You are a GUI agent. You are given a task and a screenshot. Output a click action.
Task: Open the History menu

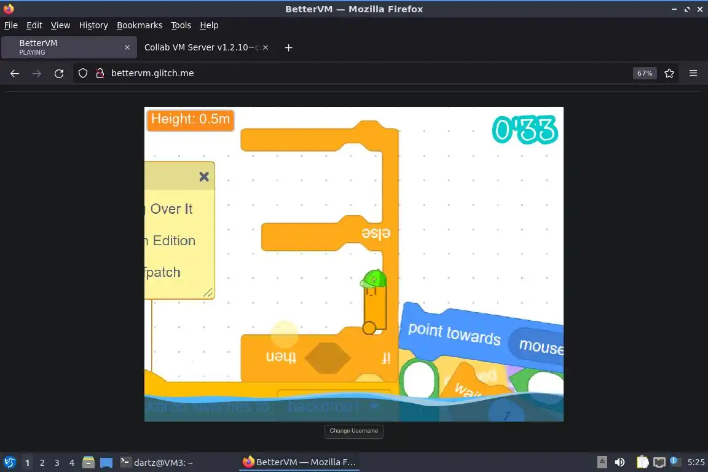93,25
